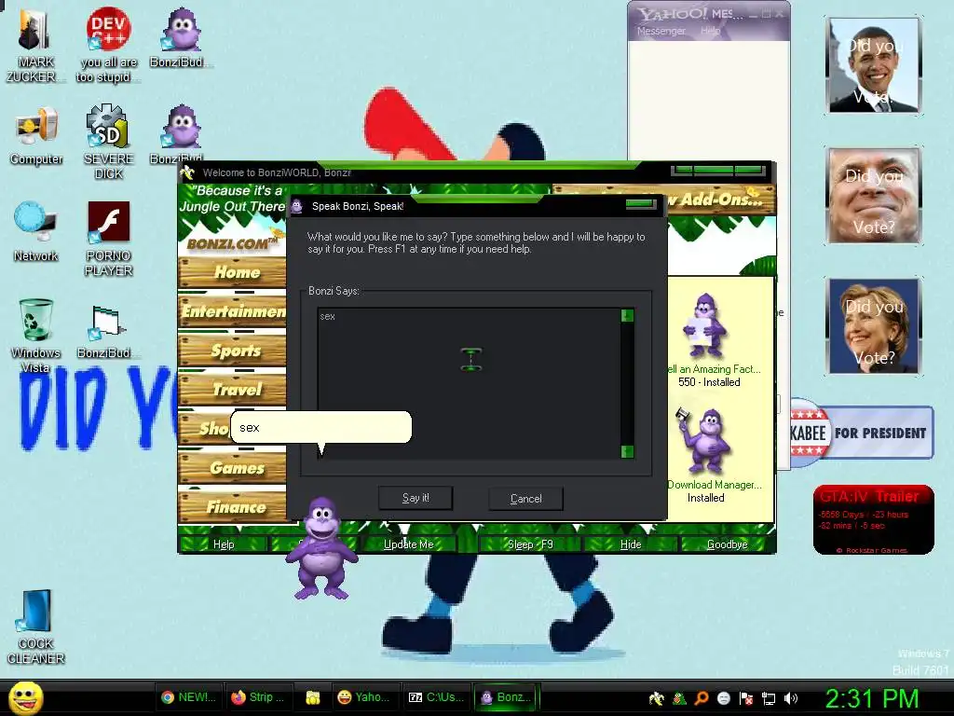Open Finance in BonziWORLD sidebar
The width and height of the screenshot is (954, 716).
[232, 506]
